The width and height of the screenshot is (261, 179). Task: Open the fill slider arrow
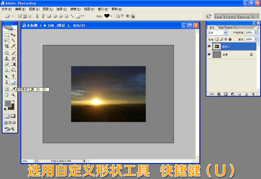pyautogui.click(x=256, y=39)
